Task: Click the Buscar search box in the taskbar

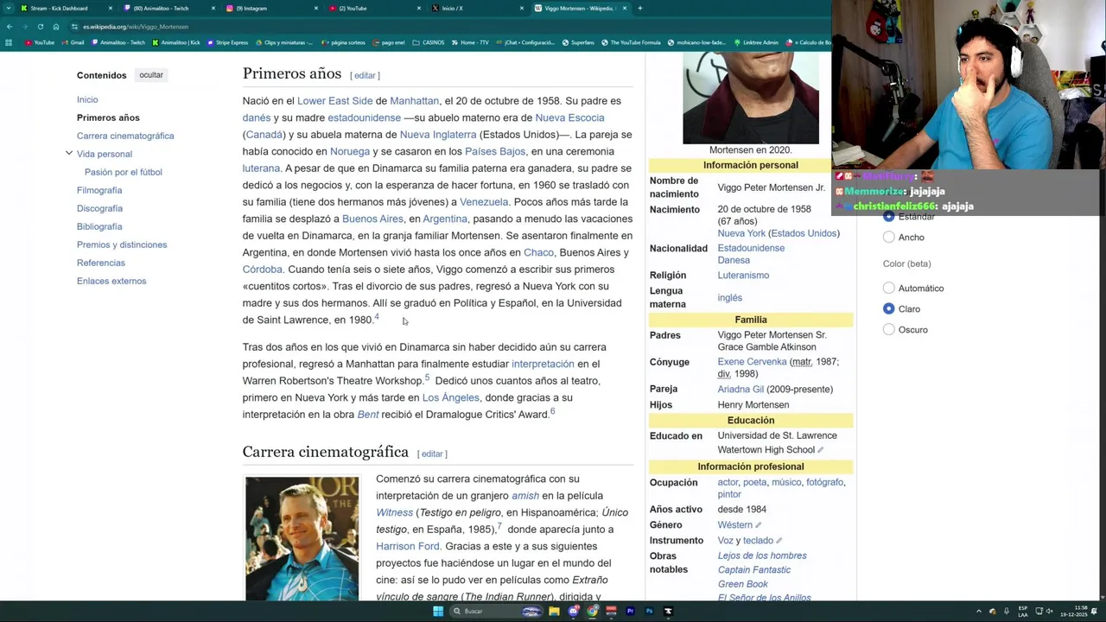Action: point(497,611)
